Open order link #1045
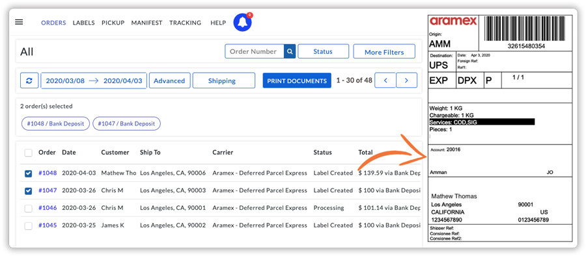Image resolution: width=586 pixels, height=256 pixels. [x=48, y=225]
